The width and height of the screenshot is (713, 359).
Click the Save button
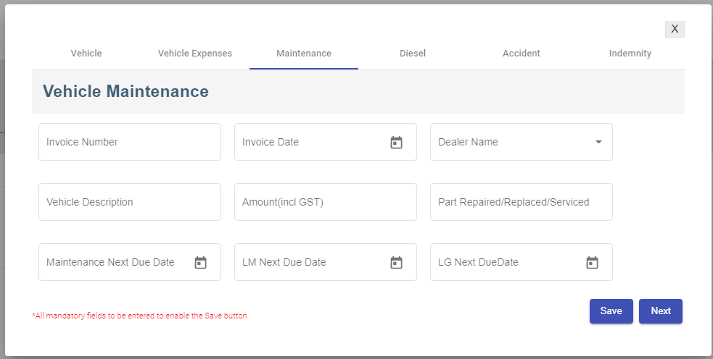(611, 311)
